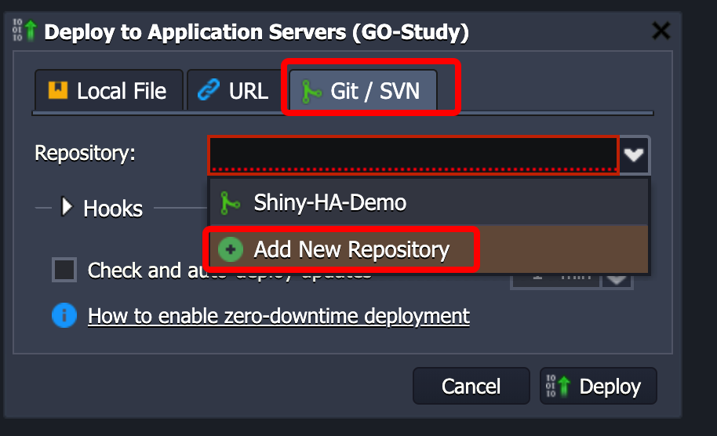The image size is (717, 436).
Task: Click the blue chain-link URL icon
Action: (209, 91)
